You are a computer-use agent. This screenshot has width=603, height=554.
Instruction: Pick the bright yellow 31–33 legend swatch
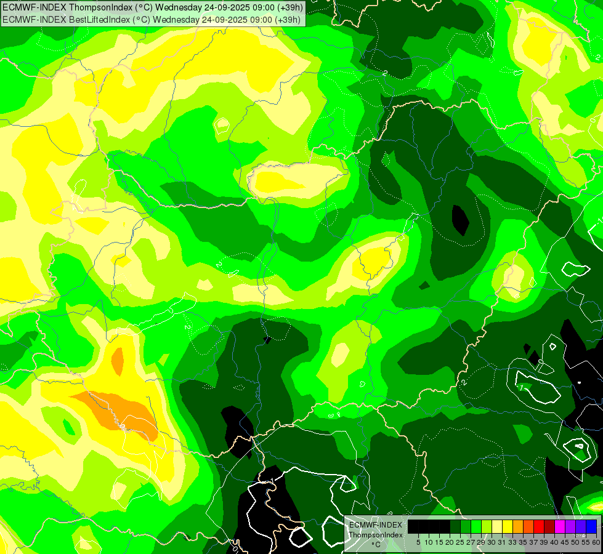tap(508, 526)
